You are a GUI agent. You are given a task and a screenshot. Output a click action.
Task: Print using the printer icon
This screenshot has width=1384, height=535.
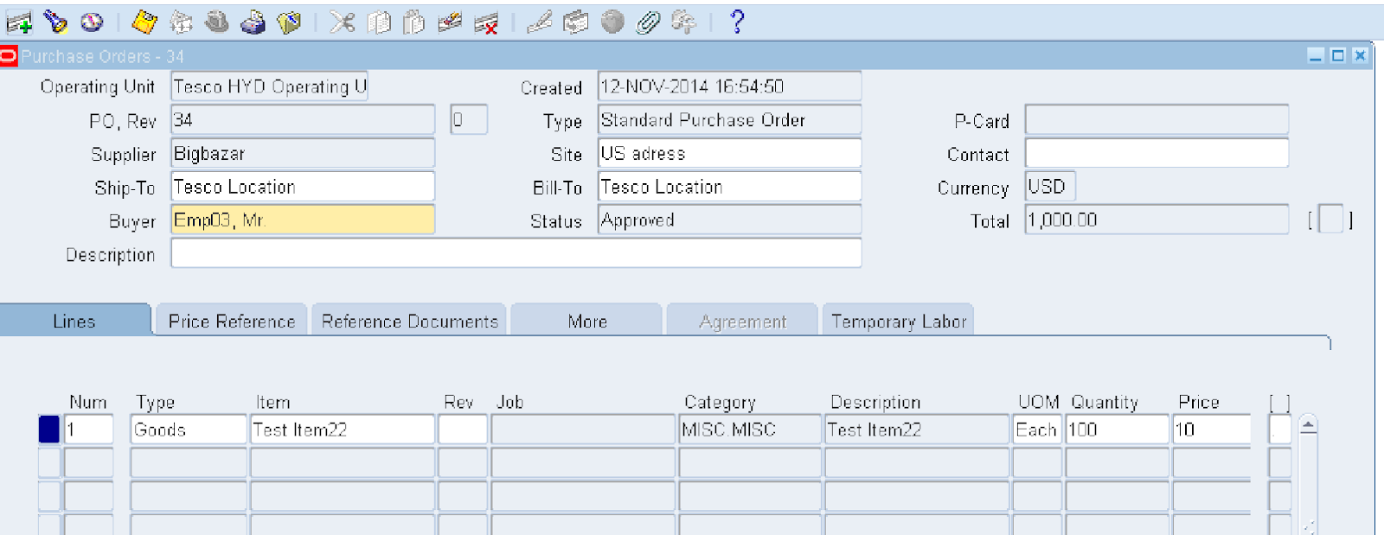pos(253,22)
